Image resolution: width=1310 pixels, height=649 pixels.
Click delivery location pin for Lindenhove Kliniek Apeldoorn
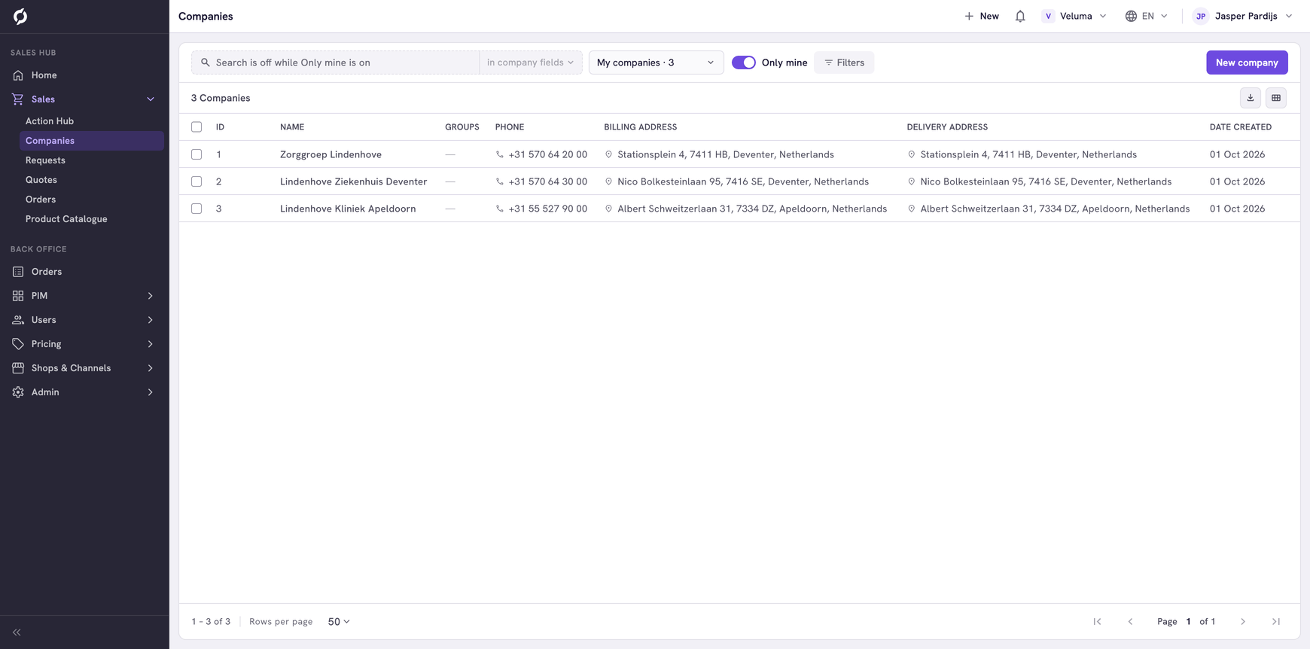coord(911,209)
